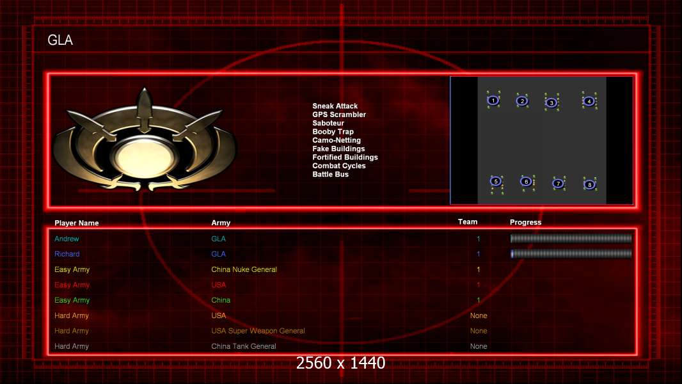
Task: Click the red USA army entry
Action: point(218,285)
